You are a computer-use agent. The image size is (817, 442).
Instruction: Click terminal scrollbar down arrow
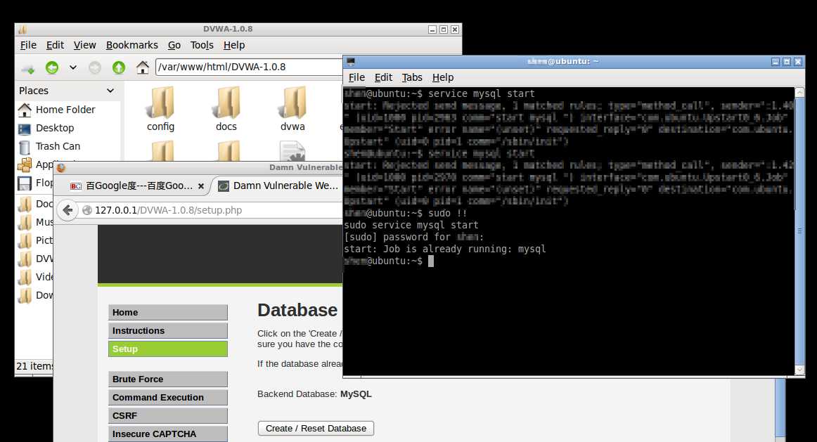799,370
